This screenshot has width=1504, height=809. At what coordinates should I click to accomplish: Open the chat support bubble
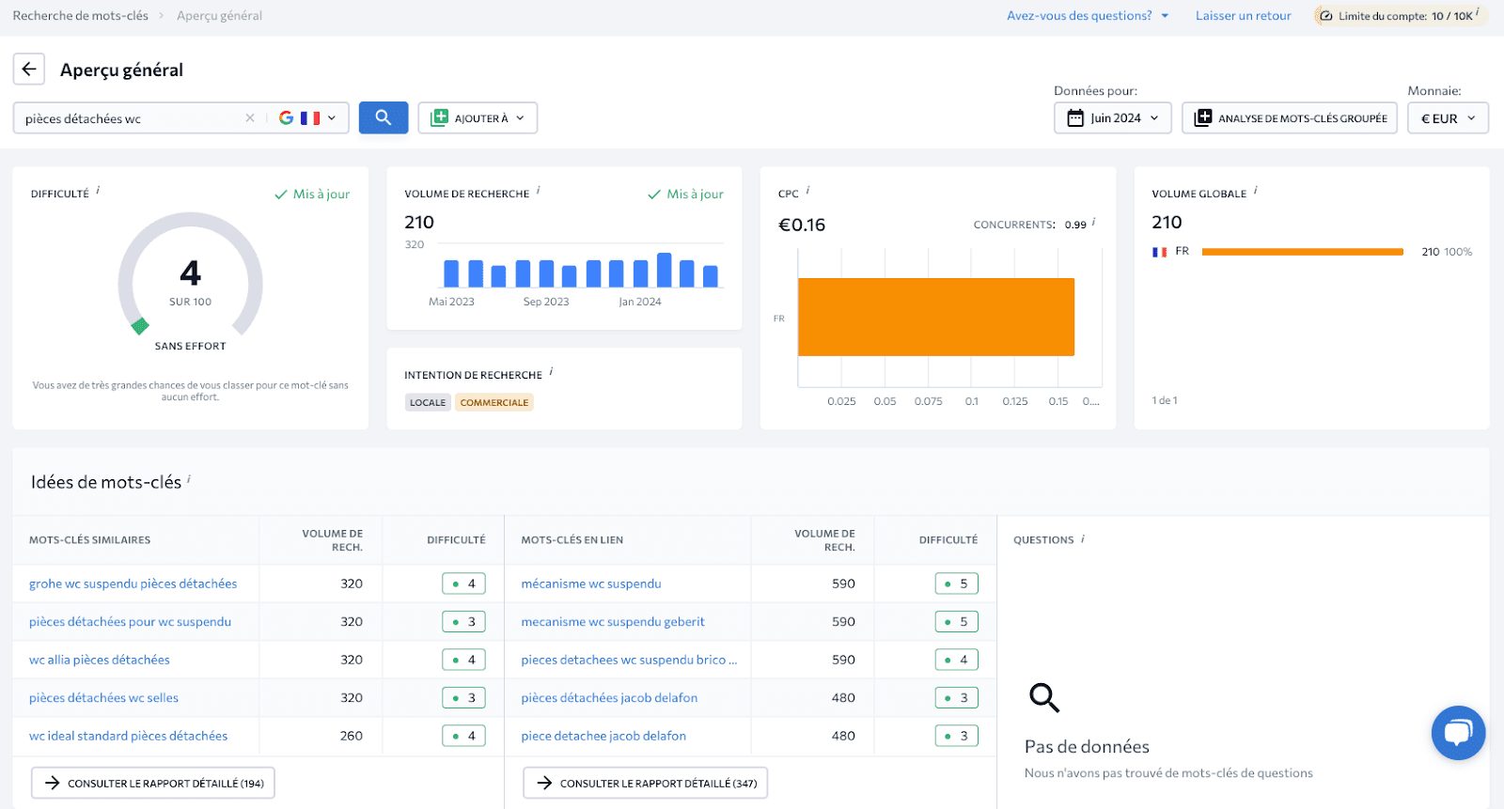pyautogui.click(x=1458, y=733)
